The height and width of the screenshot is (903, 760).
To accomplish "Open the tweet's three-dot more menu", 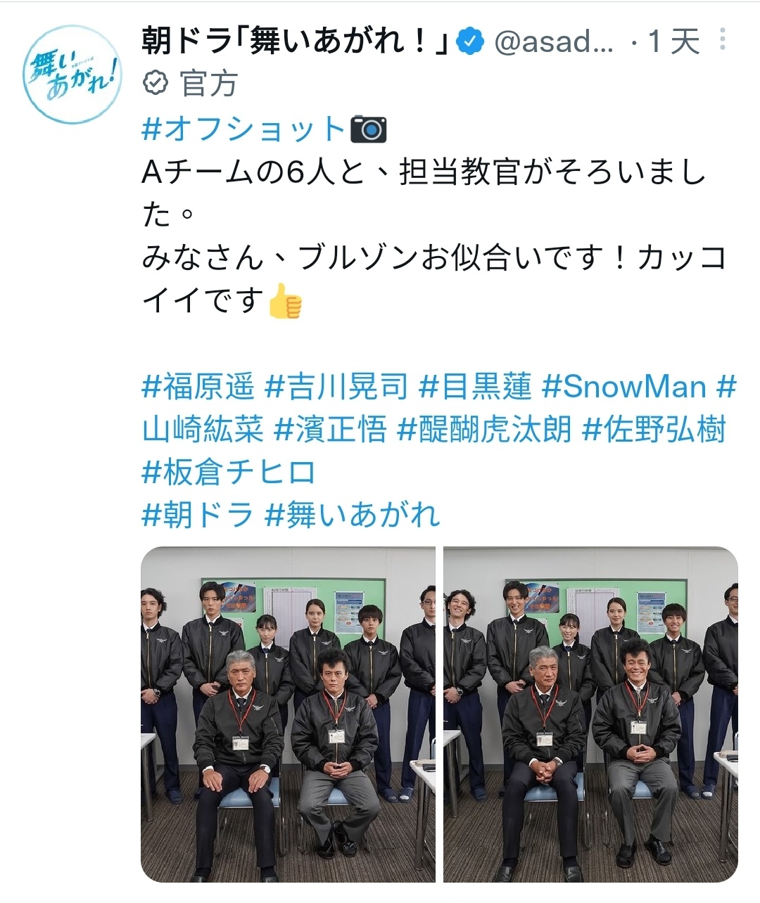I will (x=722, y=39).
